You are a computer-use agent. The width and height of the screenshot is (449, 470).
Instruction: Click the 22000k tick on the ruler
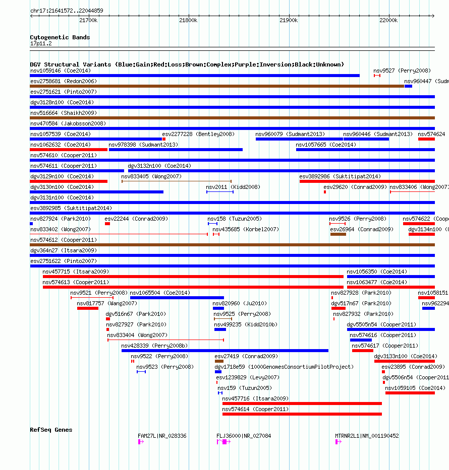(x=389, y=16)
